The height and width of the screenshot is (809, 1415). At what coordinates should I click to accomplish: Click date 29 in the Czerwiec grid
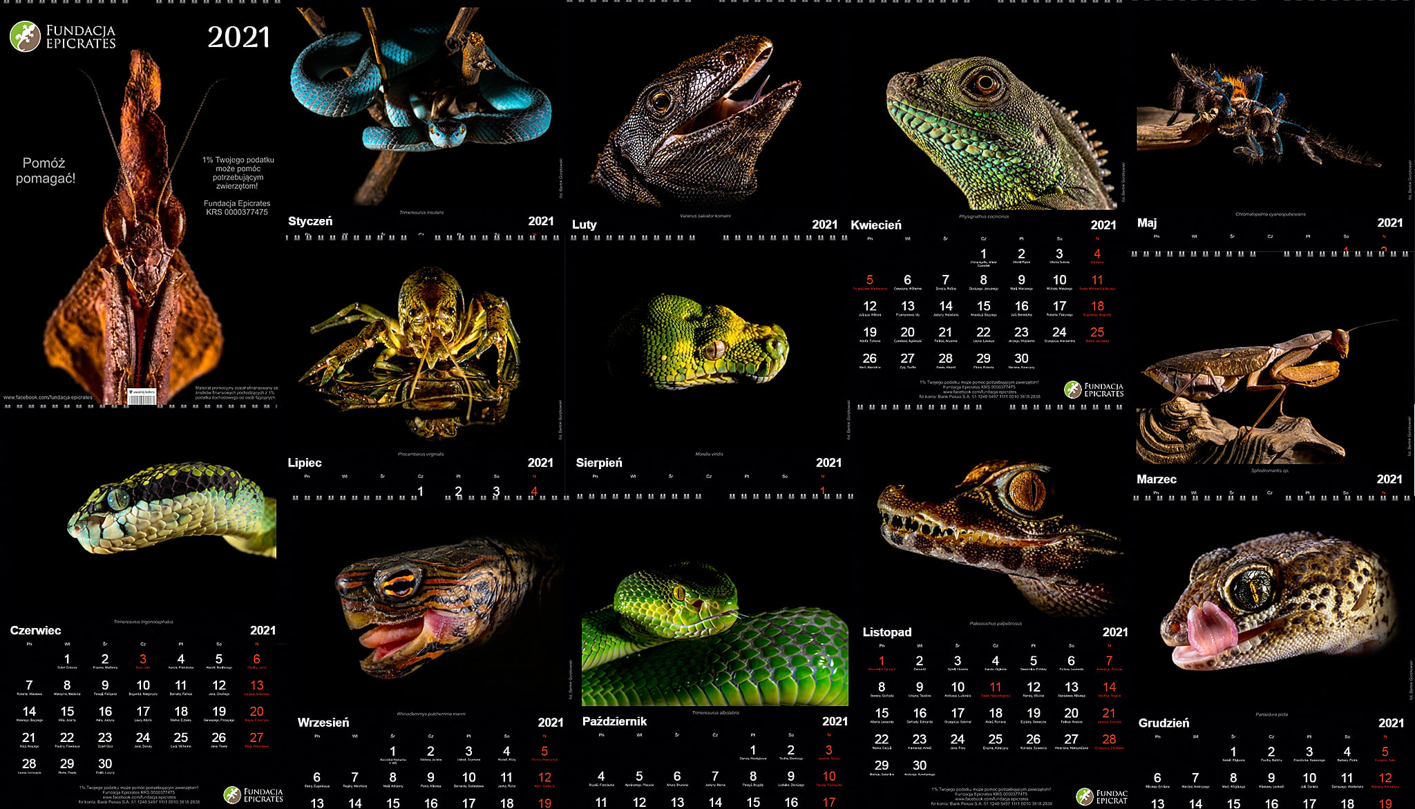point(67,764)
